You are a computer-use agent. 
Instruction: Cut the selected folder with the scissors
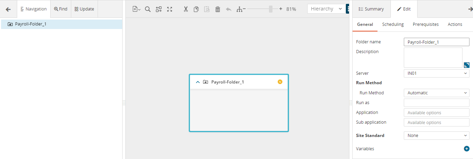pos(186,9)
